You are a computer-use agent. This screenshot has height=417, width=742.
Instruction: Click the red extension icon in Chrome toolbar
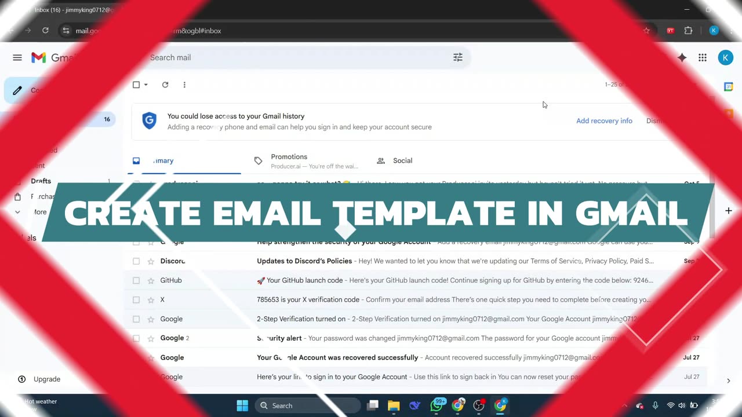(671, 31)
